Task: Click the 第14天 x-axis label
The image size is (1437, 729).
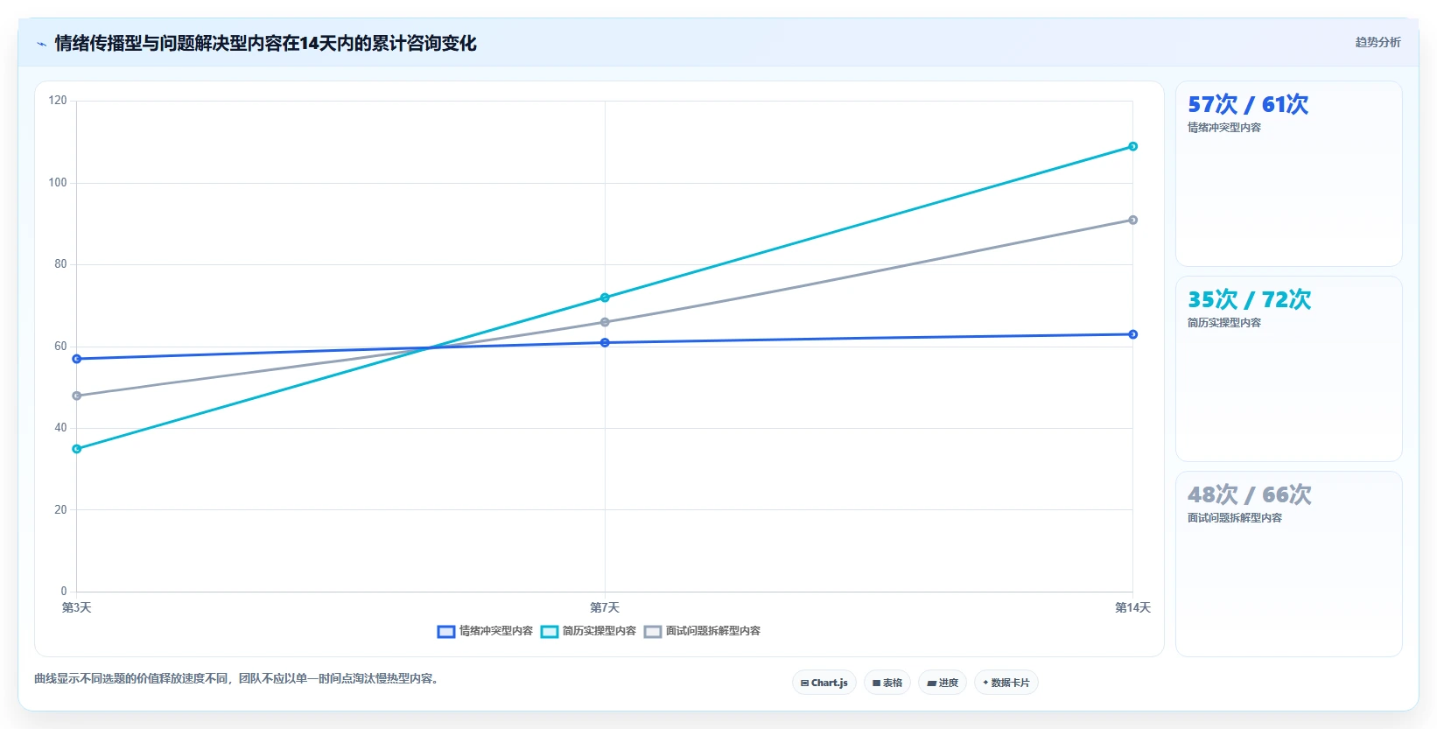Action: tap(1132, 607)
